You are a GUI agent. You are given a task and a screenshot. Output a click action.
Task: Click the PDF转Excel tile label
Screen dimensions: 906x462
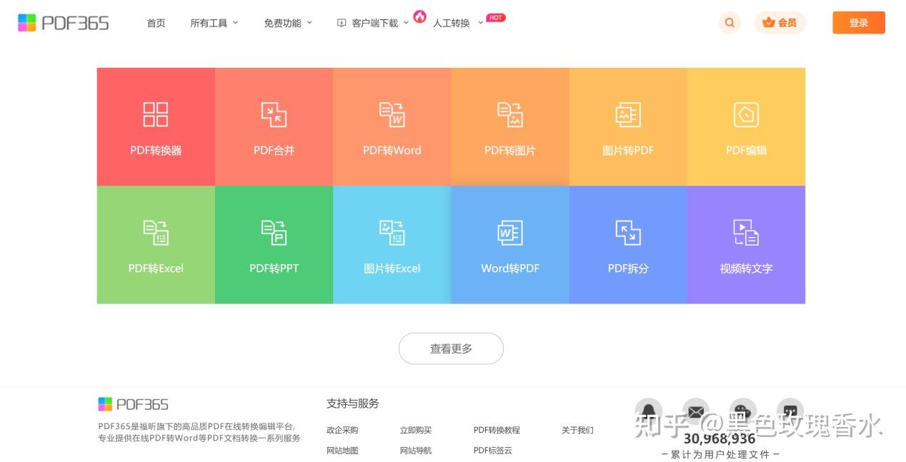click(x=156, y=268)
